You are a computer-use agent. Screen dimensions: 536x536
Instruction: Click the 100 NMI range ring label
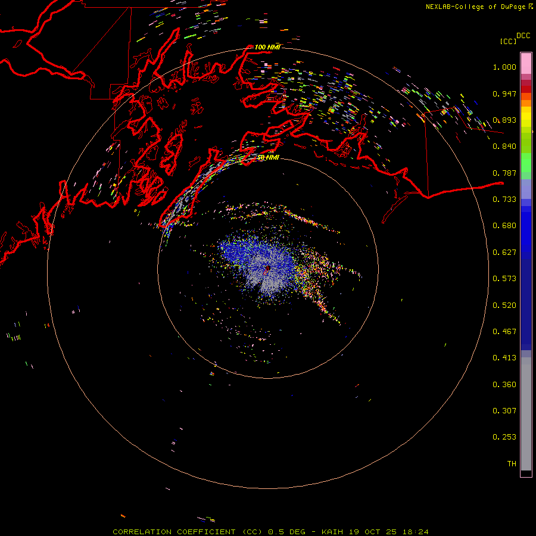267,47
